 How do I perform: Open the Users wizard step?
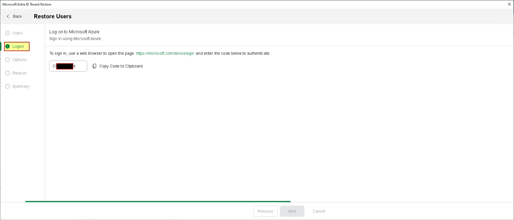[x=14, y=33]
